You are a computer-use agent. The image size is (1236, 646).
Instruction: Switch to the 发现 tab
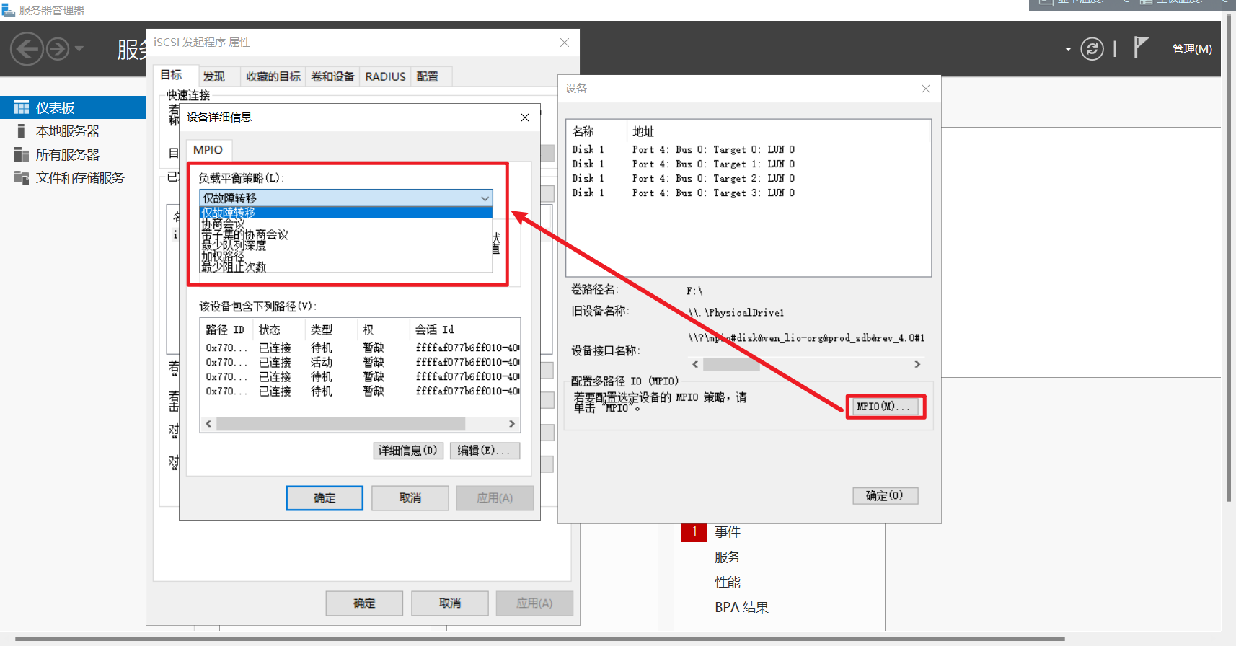click(213, 76)
